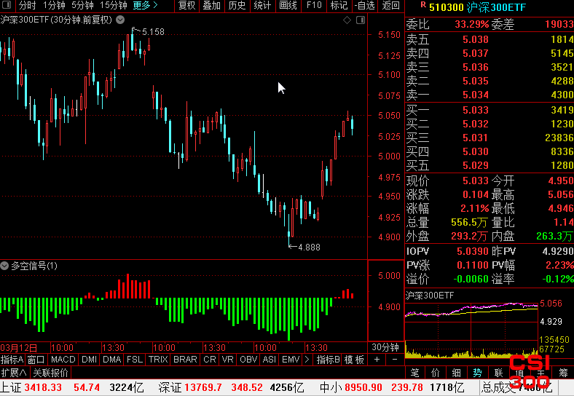Switch to the MACD indicator

63,360
